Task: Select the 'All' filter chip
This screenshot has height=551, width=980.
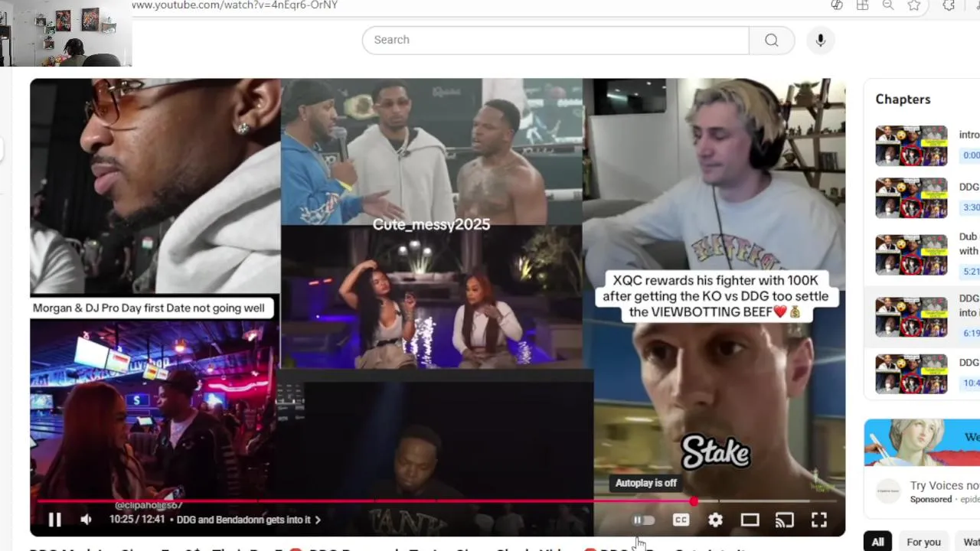Action: pos(877,542)
